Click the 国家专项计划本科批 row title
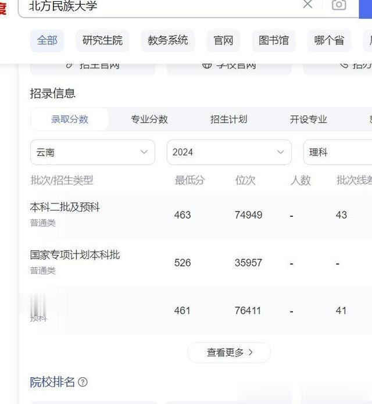Screen dimensions: 372x404 (75, 255)
